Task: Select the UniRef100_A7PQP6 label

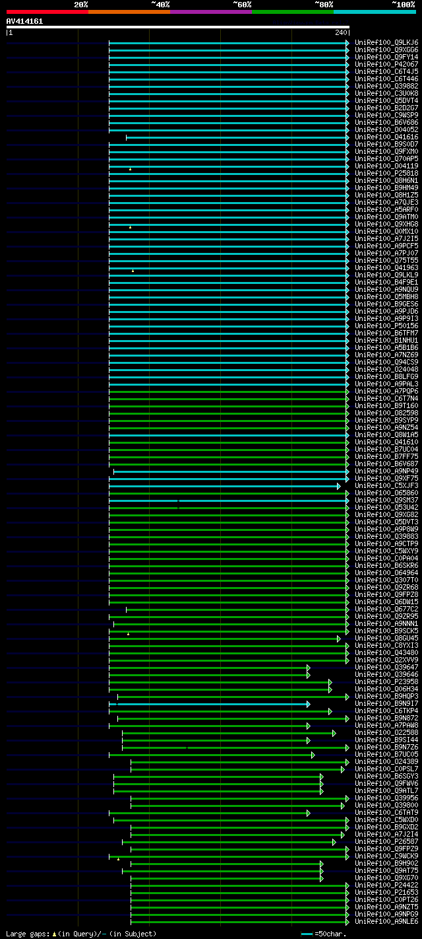Action: pyautogui.click(x=386, y=391)
